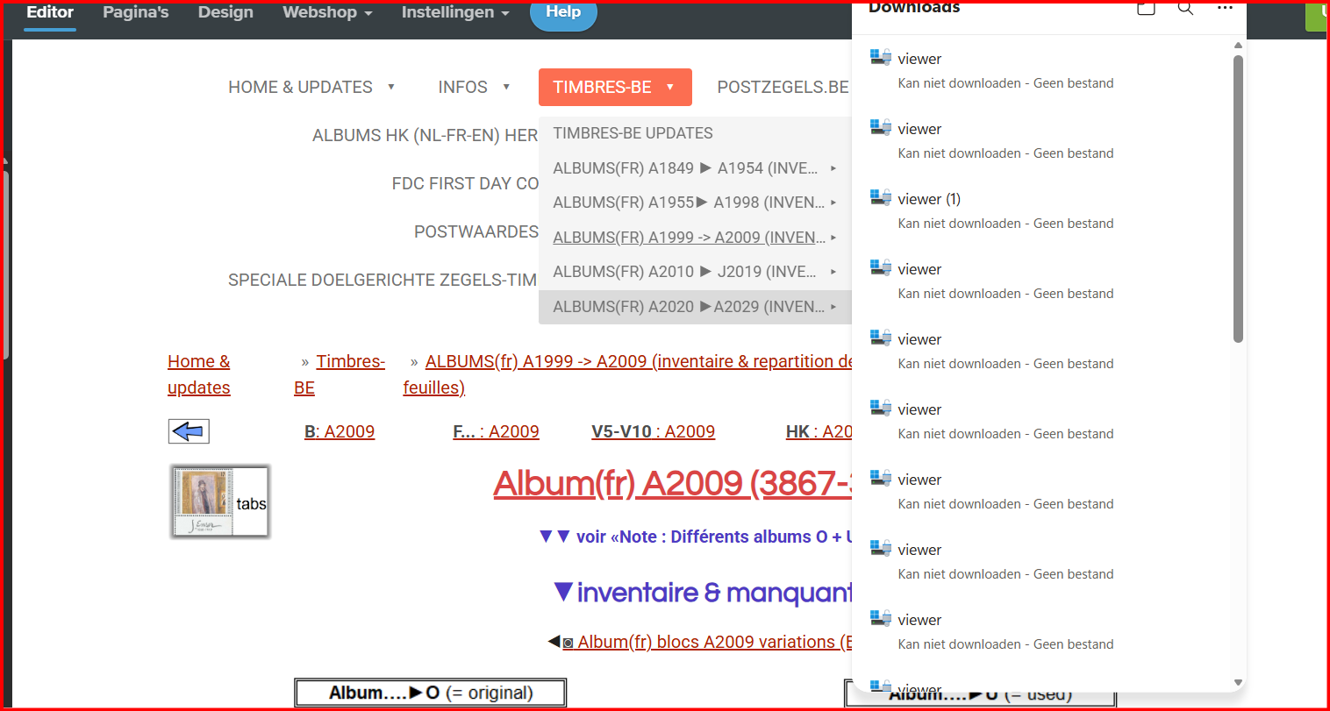
Task: Click the Downloads panel vertical scrollbar thumb
Action: 1238,198
